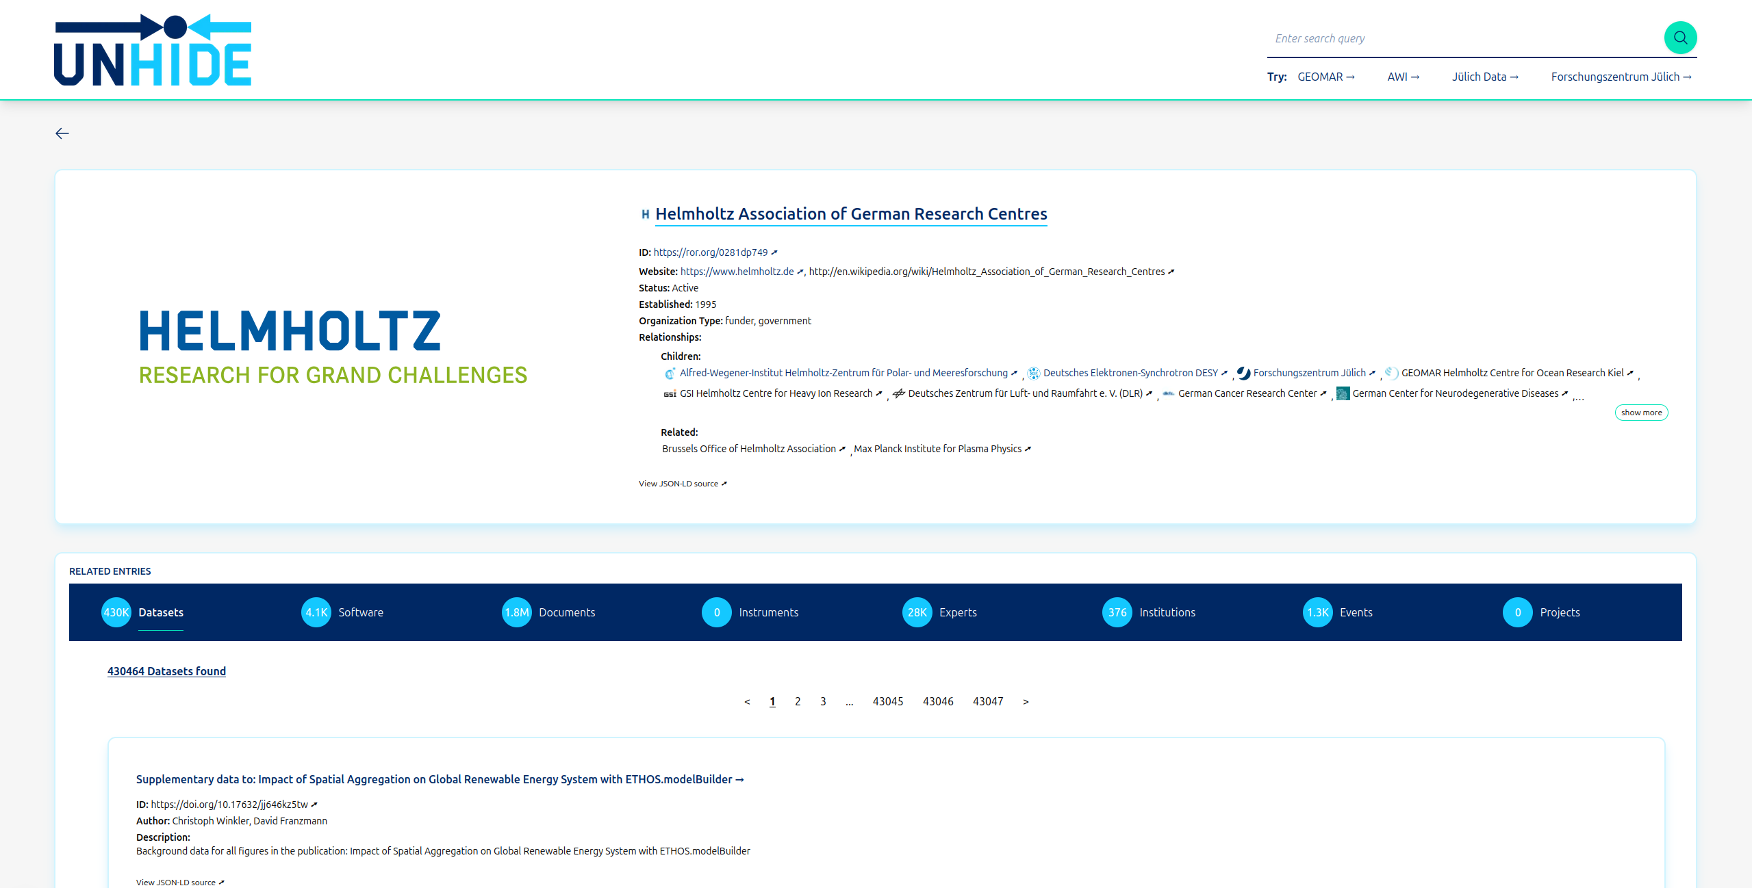Click the DLR aircraft logo icon

(899, 393)
